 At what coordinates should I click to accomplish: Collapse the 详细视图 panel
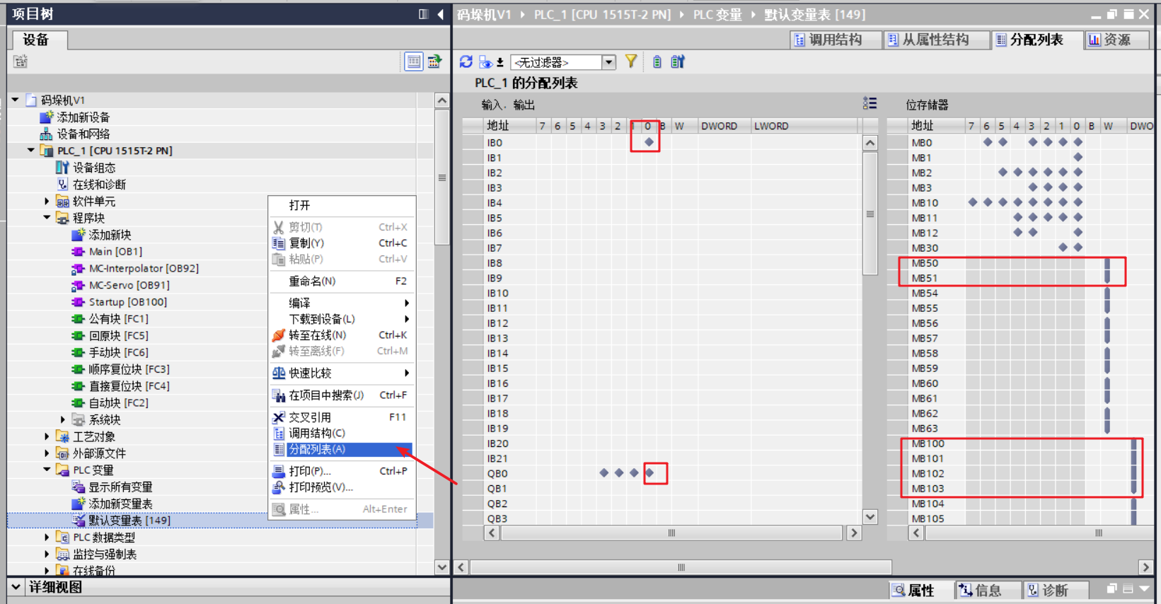tap(16, 587)
